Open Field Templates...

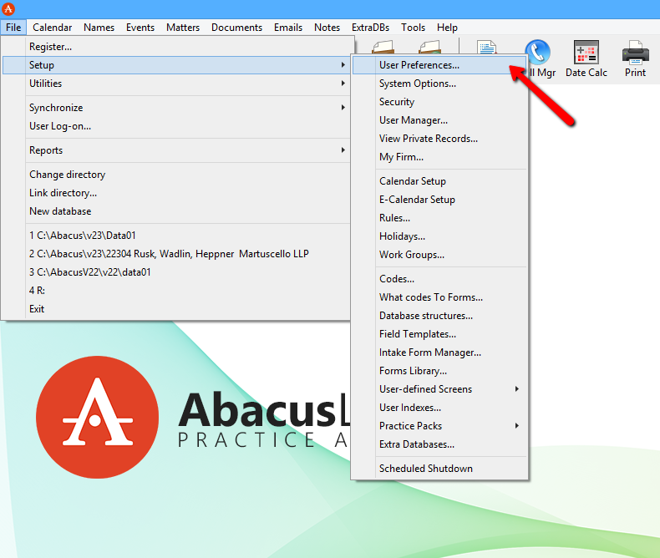click(x=439, y=334)
